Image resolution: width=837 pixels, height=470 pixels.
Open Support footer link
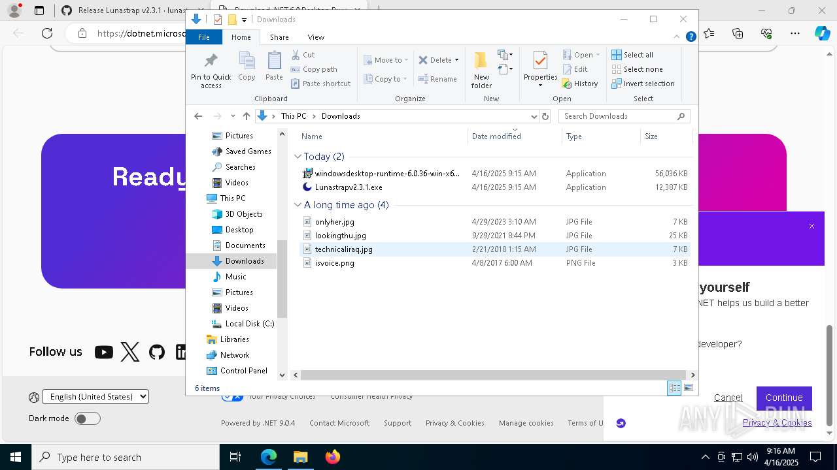click(398, 423)
